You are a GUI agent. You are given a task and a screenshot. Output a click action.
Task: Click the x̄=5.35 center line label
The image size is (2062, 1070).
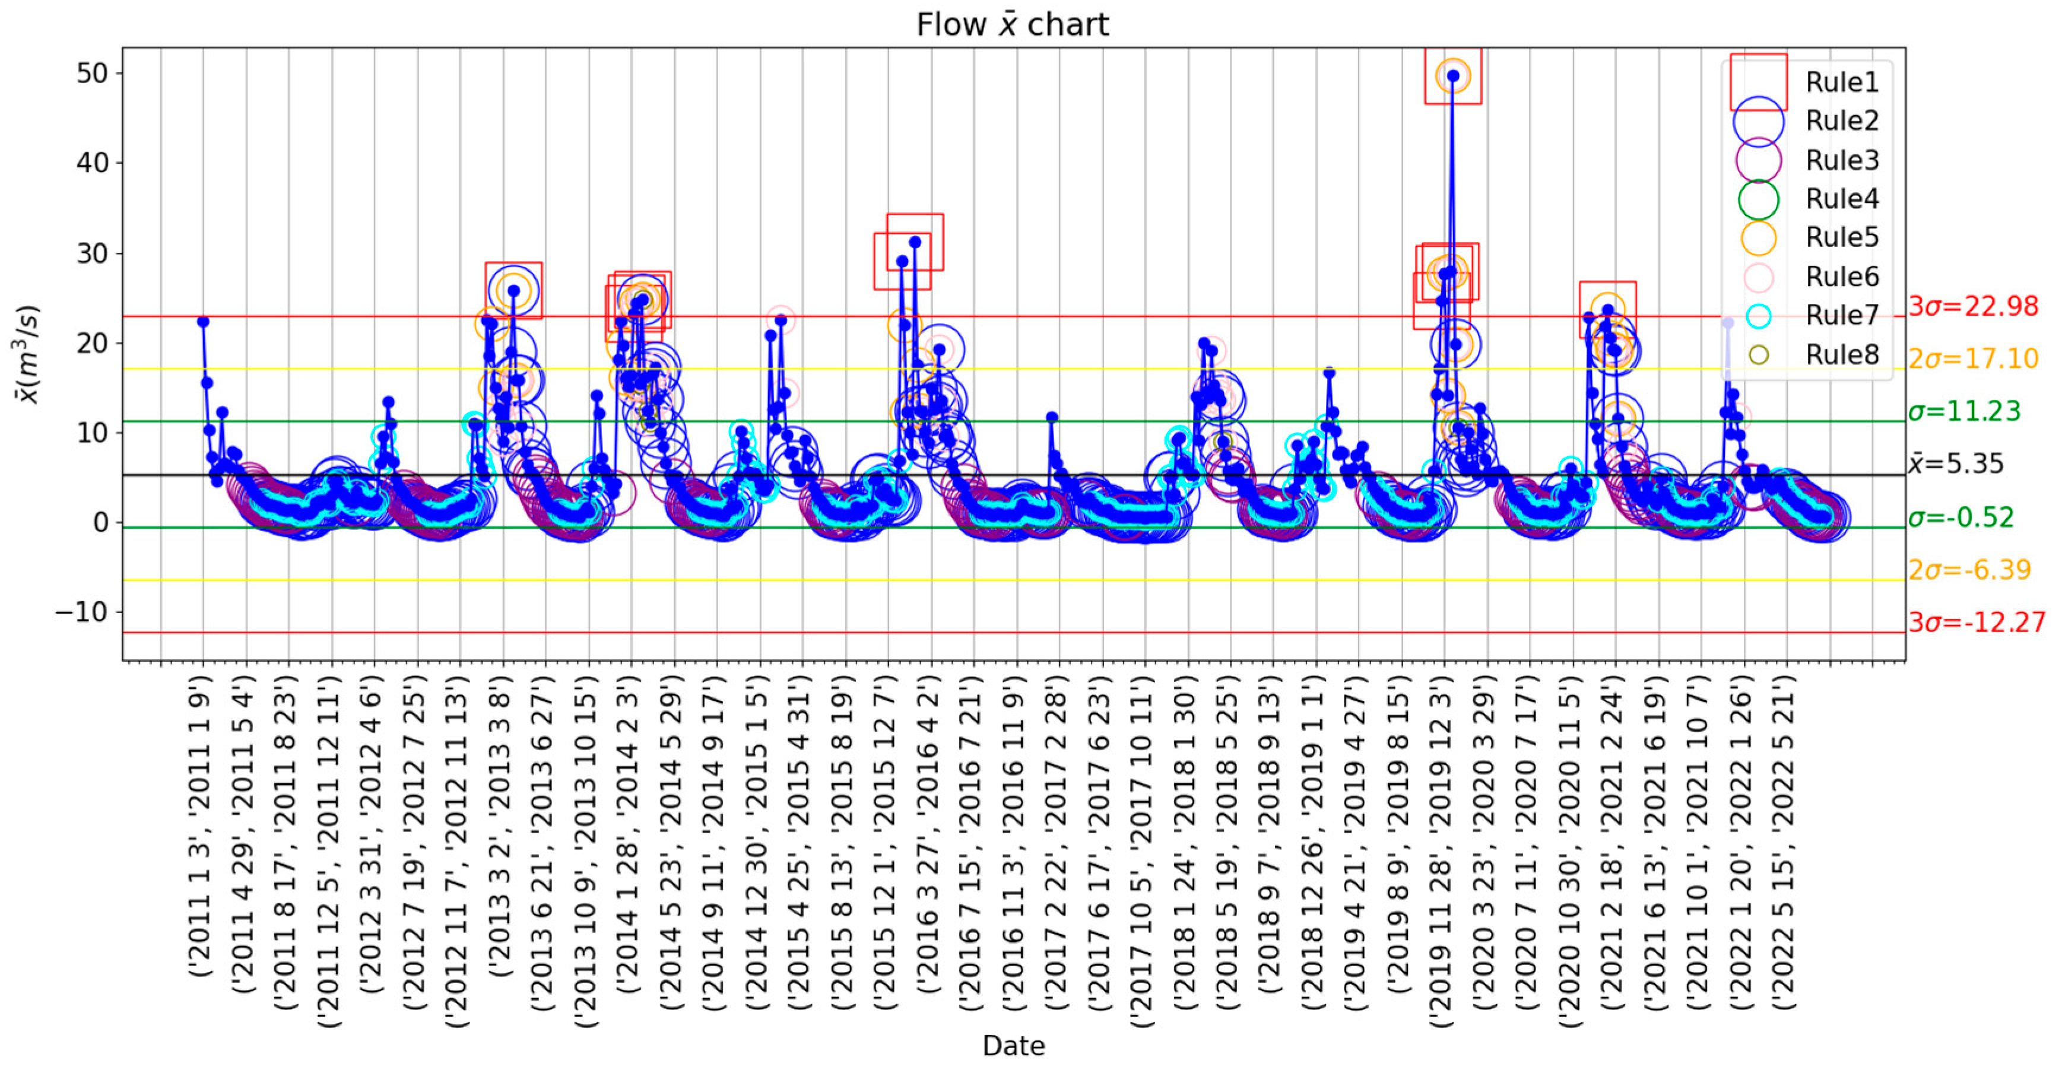click(1956, 463)
